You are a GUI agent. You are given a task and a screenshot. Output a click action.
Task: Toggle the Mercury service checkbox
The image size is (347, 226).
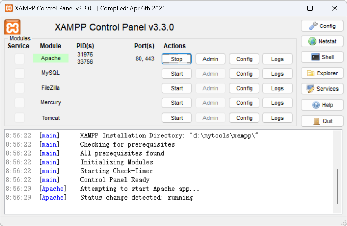point(19,103)
